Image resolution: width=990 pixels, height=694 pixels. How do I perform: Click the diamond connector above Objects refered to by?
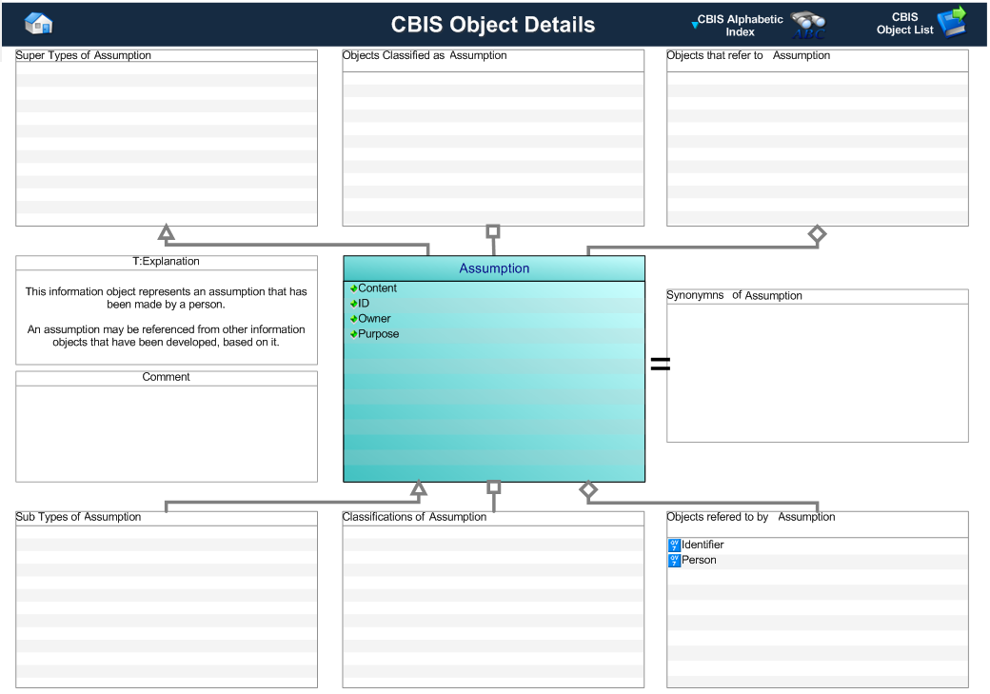(x=588, y=489)
